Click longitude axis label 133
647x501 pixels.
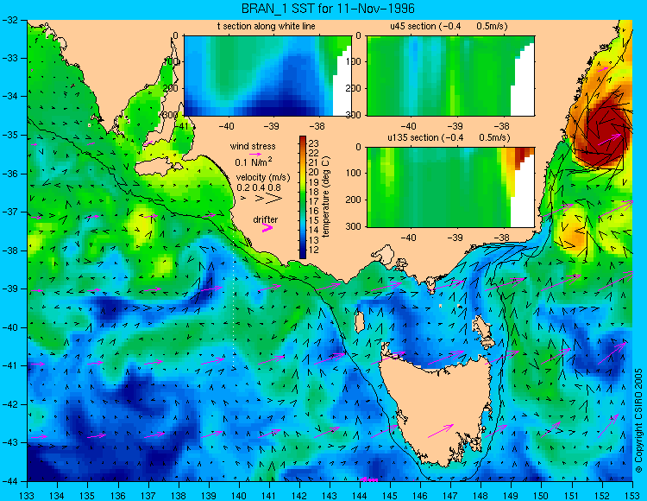click(28, 495)
